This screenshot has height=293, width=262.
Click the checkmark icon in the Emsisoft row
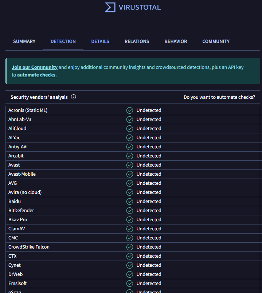click(x=130, y=284)
